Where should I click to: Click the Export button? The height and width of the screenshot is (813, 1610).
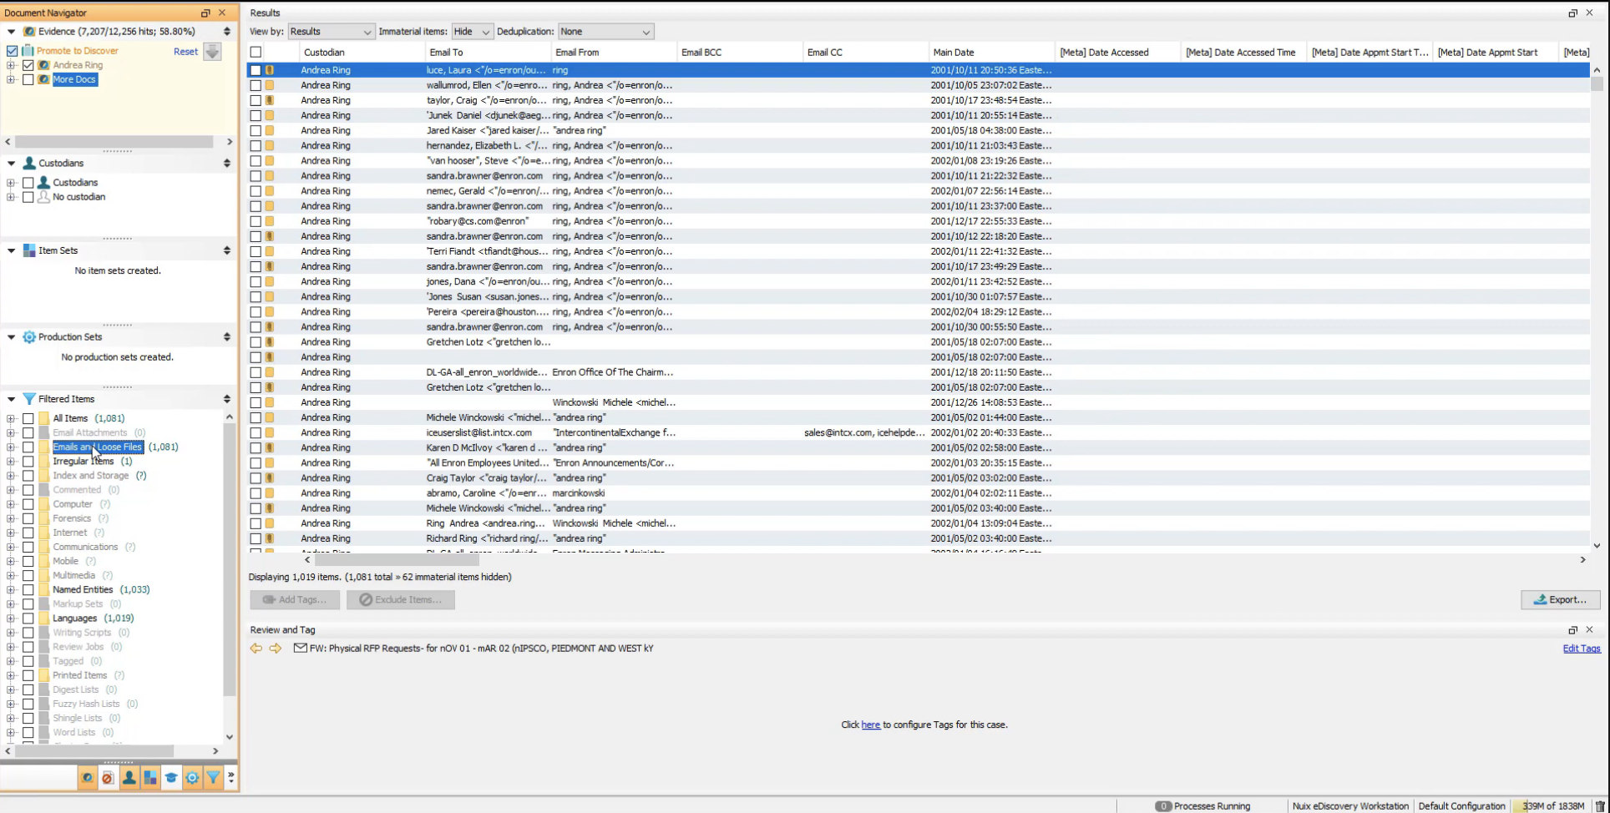tap(1560, 599)
